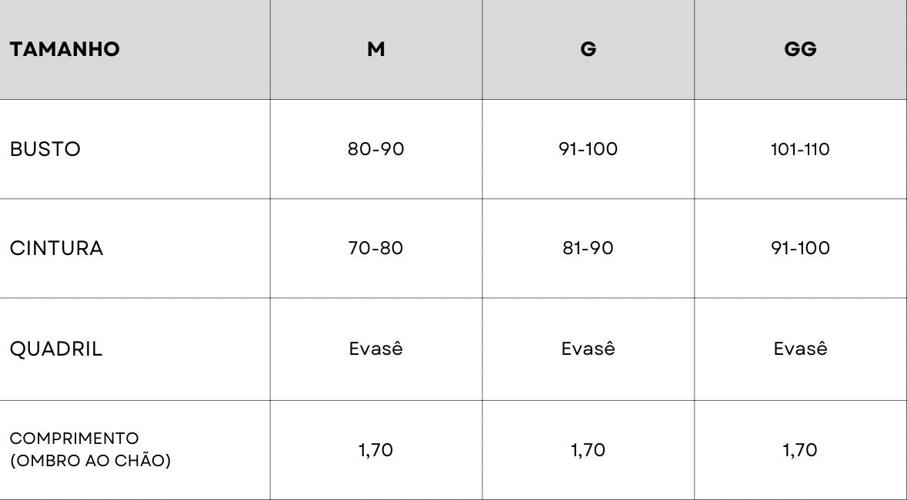This screenshot has width=907, height=500.
Task: Click the BUSTO row label
Action: click(x=45, y=149)
